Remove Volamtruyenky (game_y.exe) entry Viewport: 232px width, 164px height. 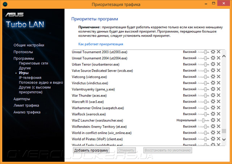[219, 89]
